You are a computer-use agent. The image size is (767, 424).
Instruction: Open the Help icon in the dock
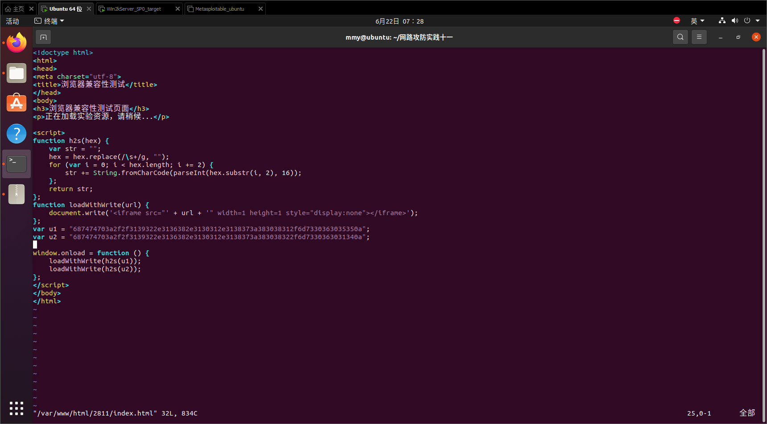pyautogui.click(x=16, y=134)
